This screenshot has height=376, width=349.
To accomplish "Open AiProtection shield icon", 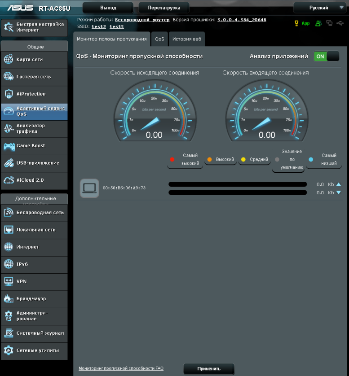I will 9,94.
